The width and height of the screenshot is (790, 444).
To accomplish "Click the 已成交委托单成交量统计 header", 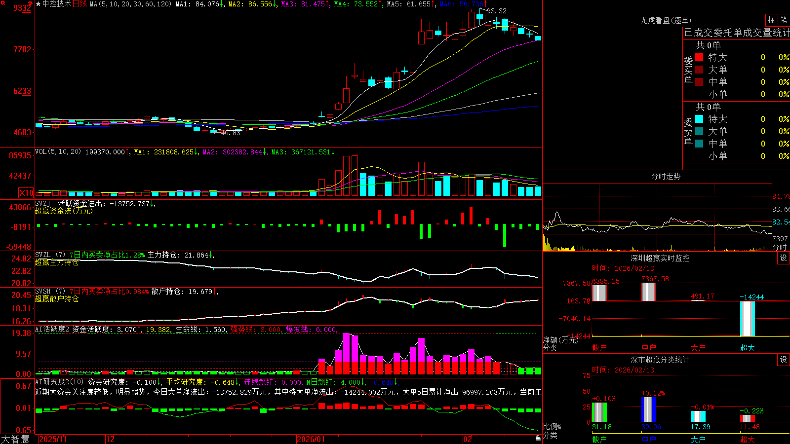I will coord(737,33).
